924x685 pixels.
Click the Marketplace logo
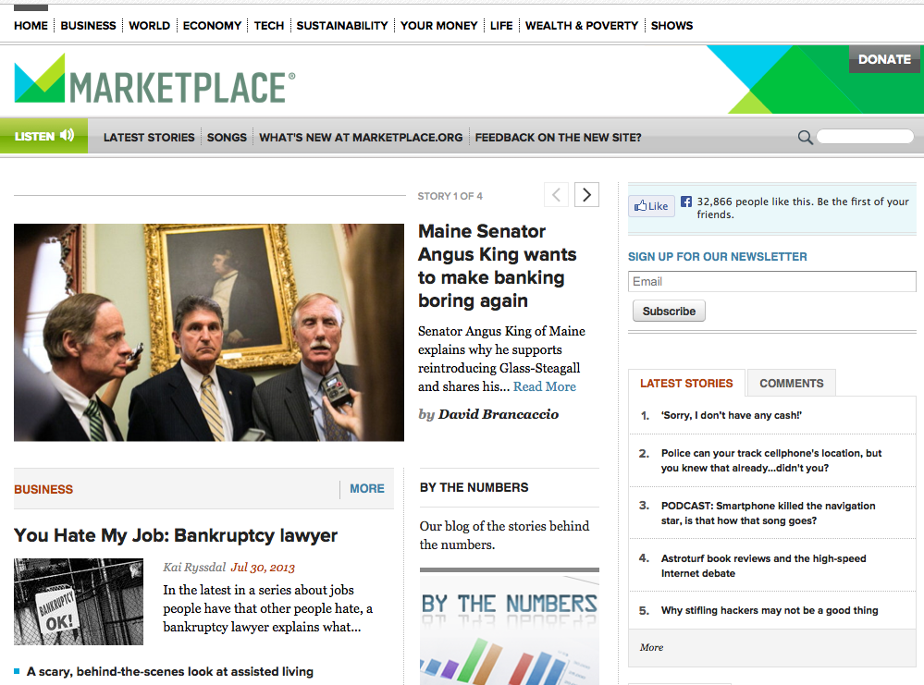(x=154, y=81)
